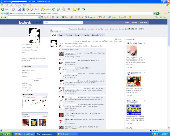Open the Favorites star button
Viewport: 170px width, 136px height.
click(x=45, y=9)
